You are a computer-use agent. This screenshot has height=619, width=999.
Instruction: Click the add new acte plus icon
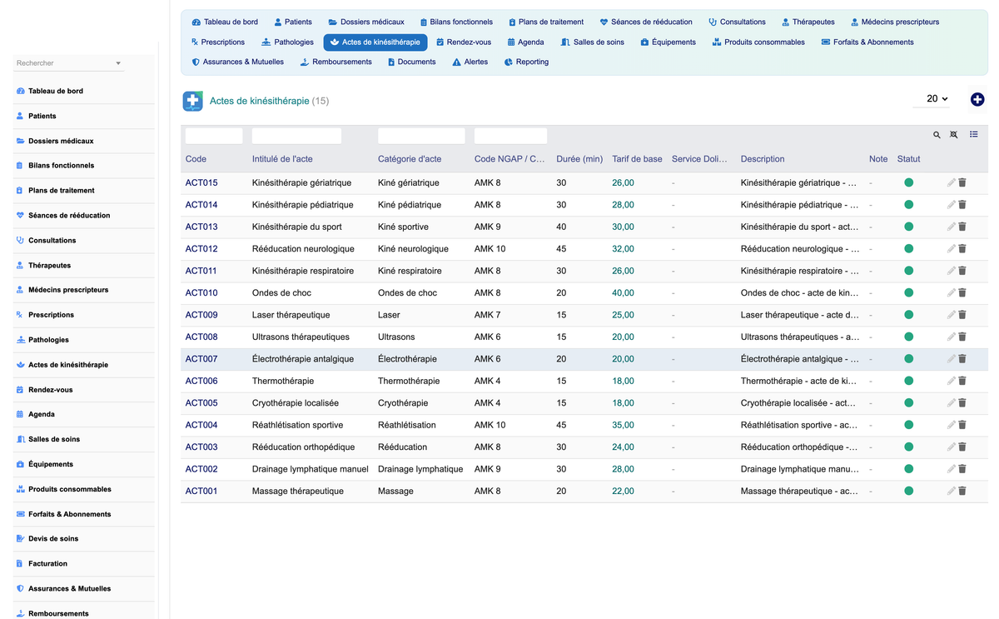(x=977, y=99)
